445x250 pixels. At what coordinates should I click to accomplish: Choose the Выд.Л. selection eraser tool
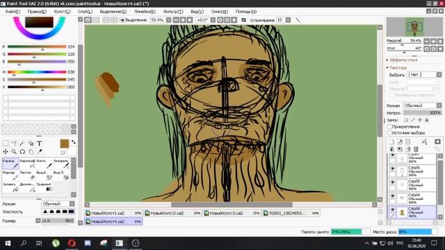click(x=61, y=175)
